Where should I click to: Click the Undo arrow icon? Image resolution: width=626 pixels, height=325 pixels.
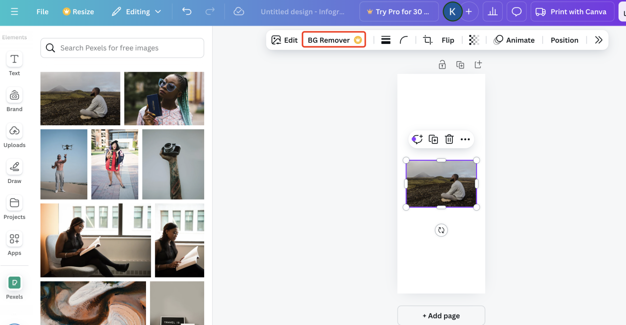point(186,11)
